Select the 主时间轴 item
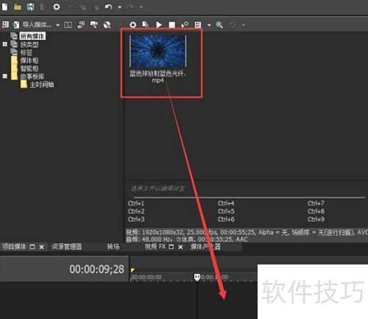The height and width of the screenshot is (319, 368). (x=42, y=85)
